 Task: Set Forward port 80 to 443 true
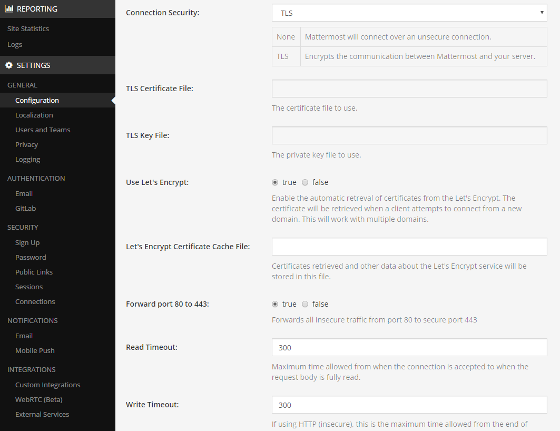[274, 304]
